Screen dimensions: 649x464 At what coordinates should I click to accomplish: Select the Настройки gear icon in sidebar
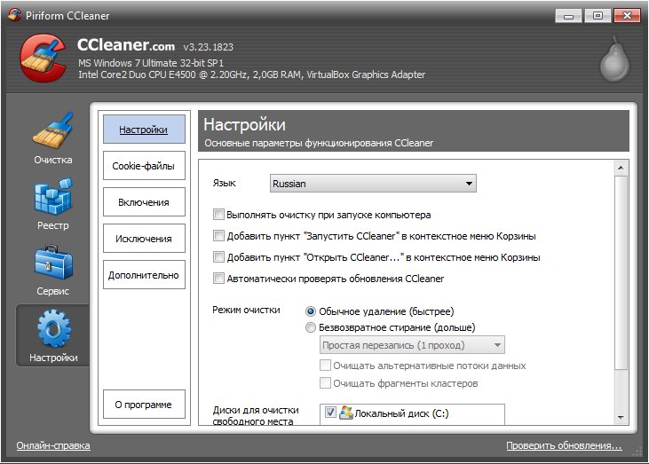point(53,329)
